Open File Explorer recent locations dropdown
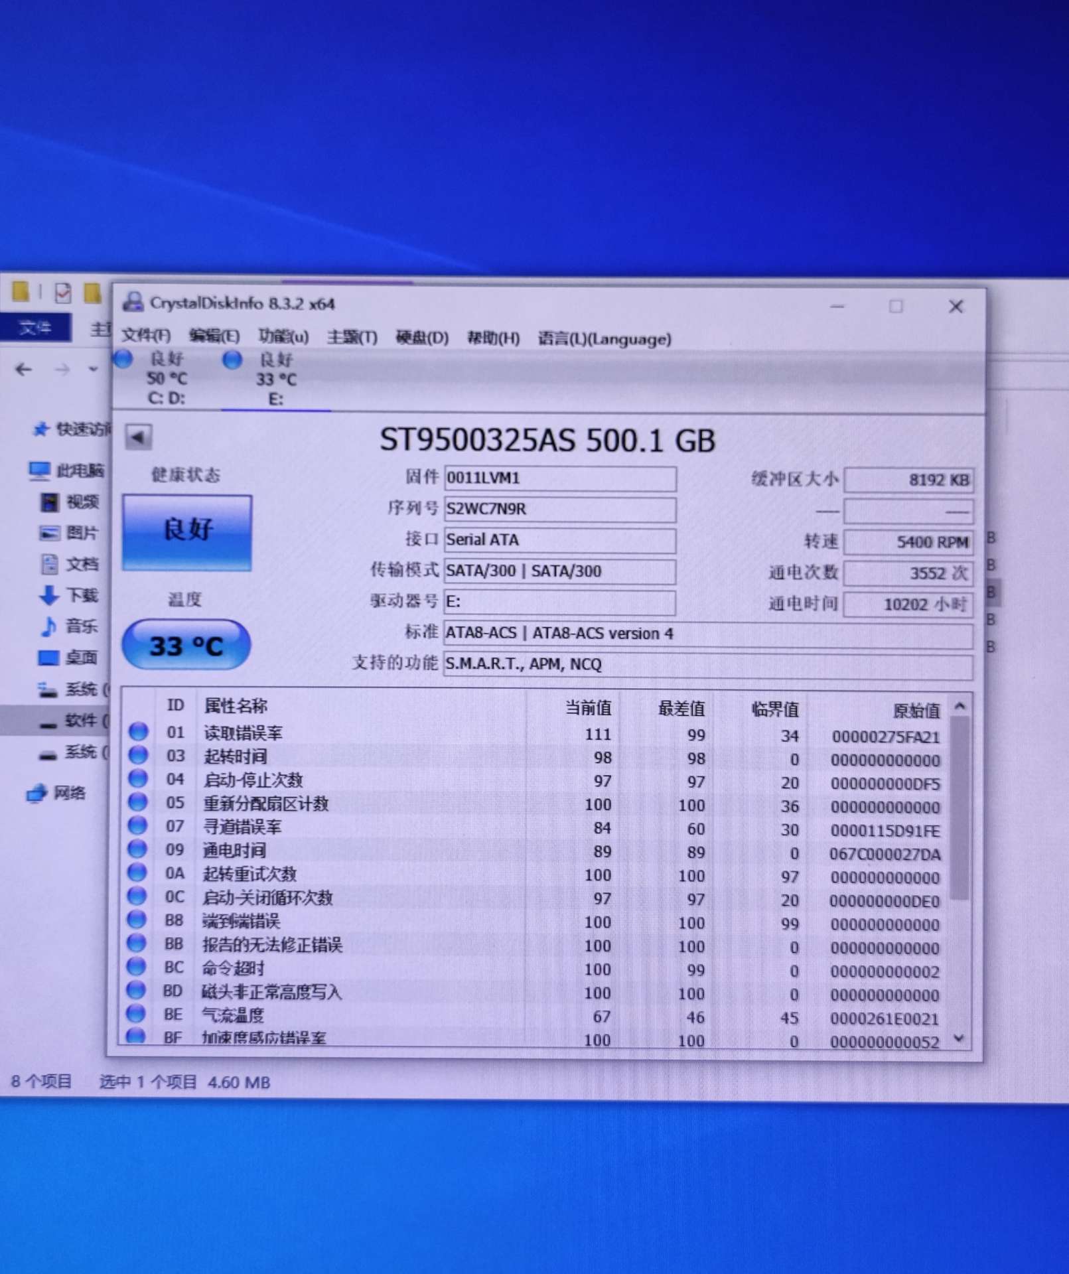Screen dimensions: 1069x1274 [93, 369]
